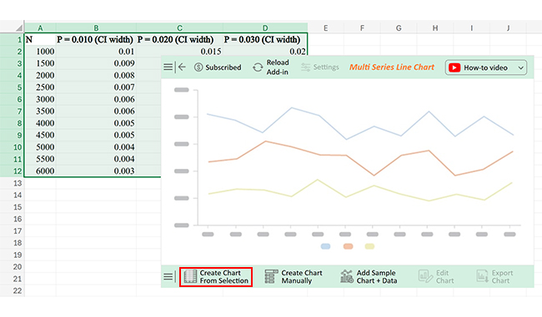Select column B header
This screenshot has height=317, width=542.
tap(96, 28)
